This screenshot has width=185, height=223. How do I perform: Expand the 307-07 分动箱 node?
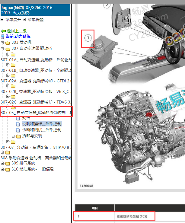8,142
